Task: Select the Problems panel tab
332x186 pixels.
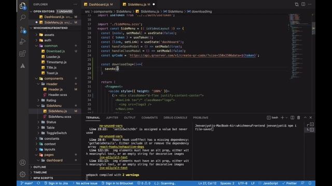Action: click(x=201, y=117)
